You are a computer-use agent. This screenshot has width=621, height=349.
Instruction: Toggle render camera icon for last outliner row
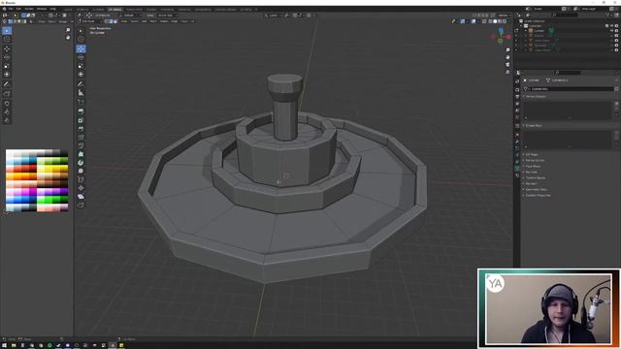point(616,50)
